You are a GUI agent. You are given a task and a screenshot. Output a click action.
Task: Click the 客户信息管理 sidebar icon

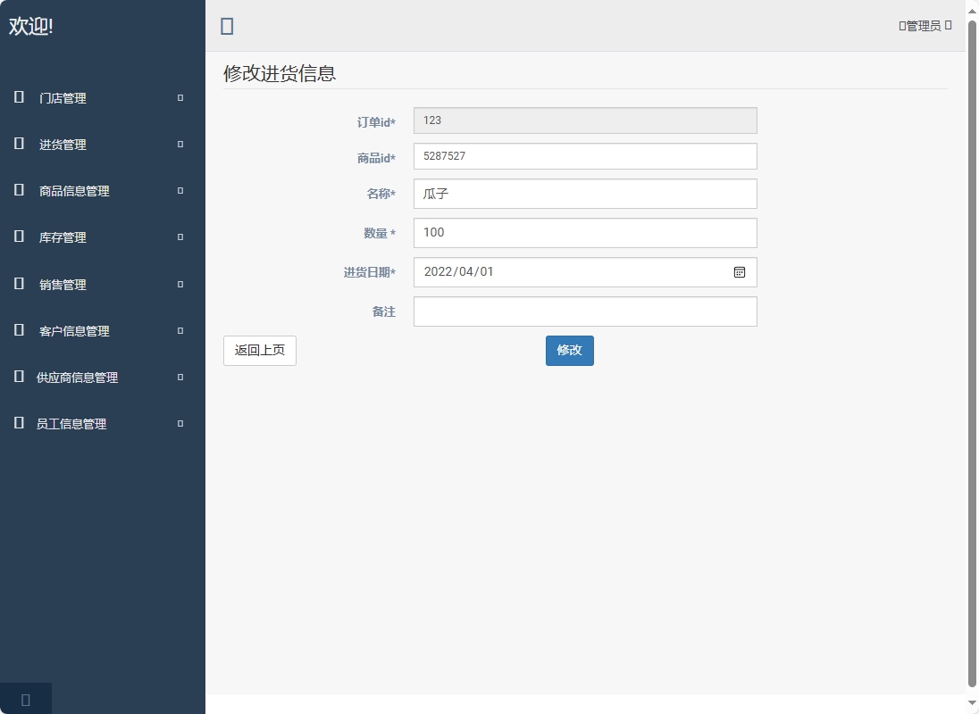(19, 330)
